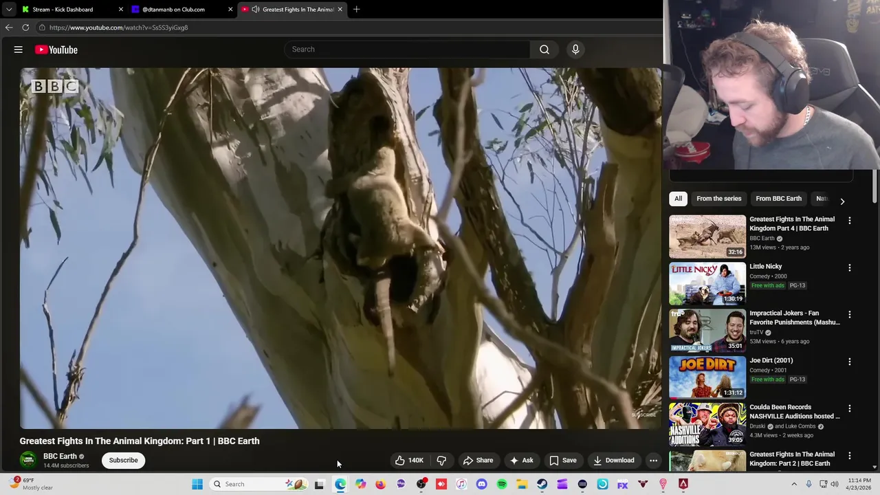Click the search magnifier button
The width and height of the screenshot is (880, 495).
(x=544, y=49)
